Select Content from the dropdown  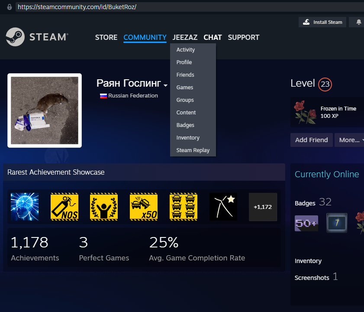click(x=193, y=113)
